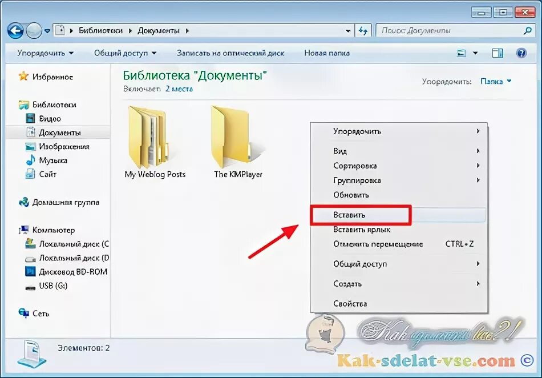
Task: Open the Help question mark icon
Action: point(521,53)
